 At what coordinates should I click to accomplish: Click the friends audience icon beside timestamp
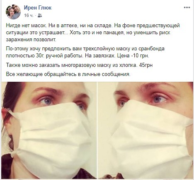[x=40, y=15]
